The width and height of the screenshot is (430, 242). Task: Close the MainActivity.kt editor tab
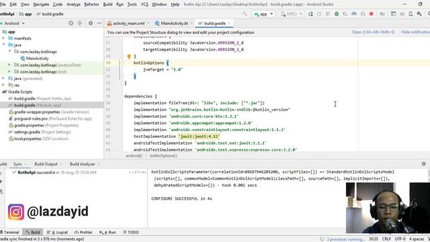click(x=191, y=24)
